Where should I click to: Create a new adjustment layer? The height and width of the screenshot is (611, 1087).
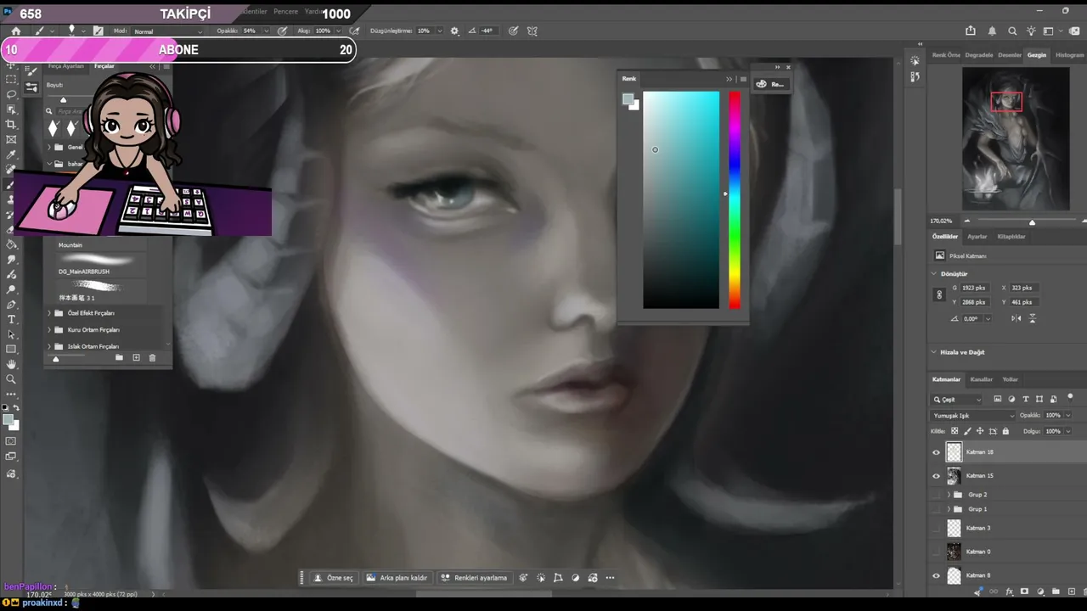[x=1039, y=591]
